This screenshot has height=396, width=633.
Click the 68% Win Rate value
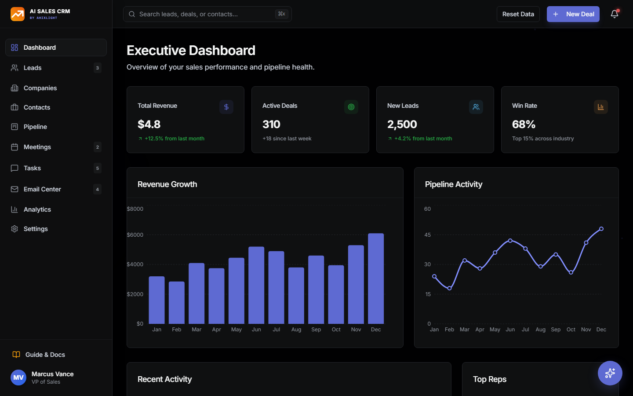pyautogui.click(x=524, y=125)
